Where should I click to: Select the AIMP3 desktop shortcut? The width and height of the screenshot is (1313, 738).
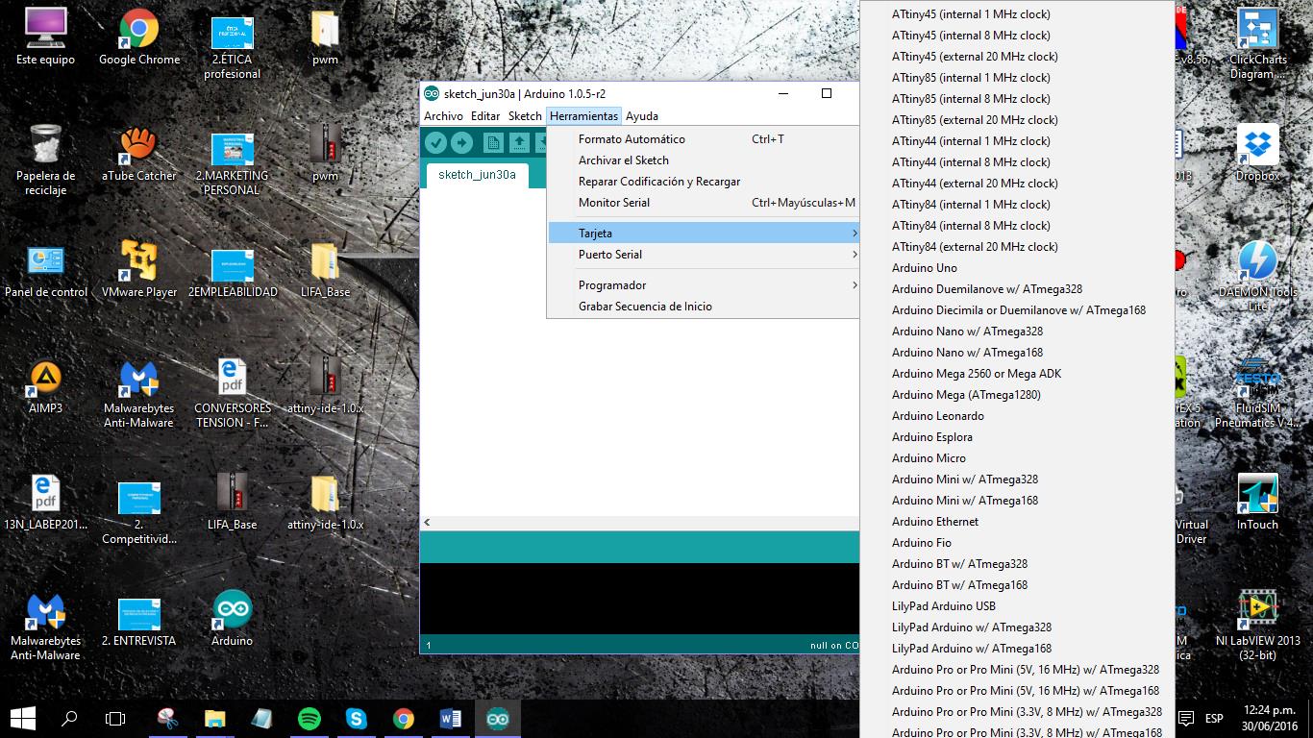45,386
